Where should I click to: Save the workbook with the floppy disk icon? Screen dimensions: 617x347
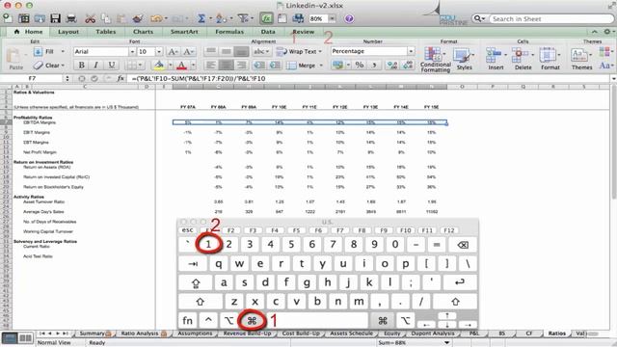pos(55,18)
